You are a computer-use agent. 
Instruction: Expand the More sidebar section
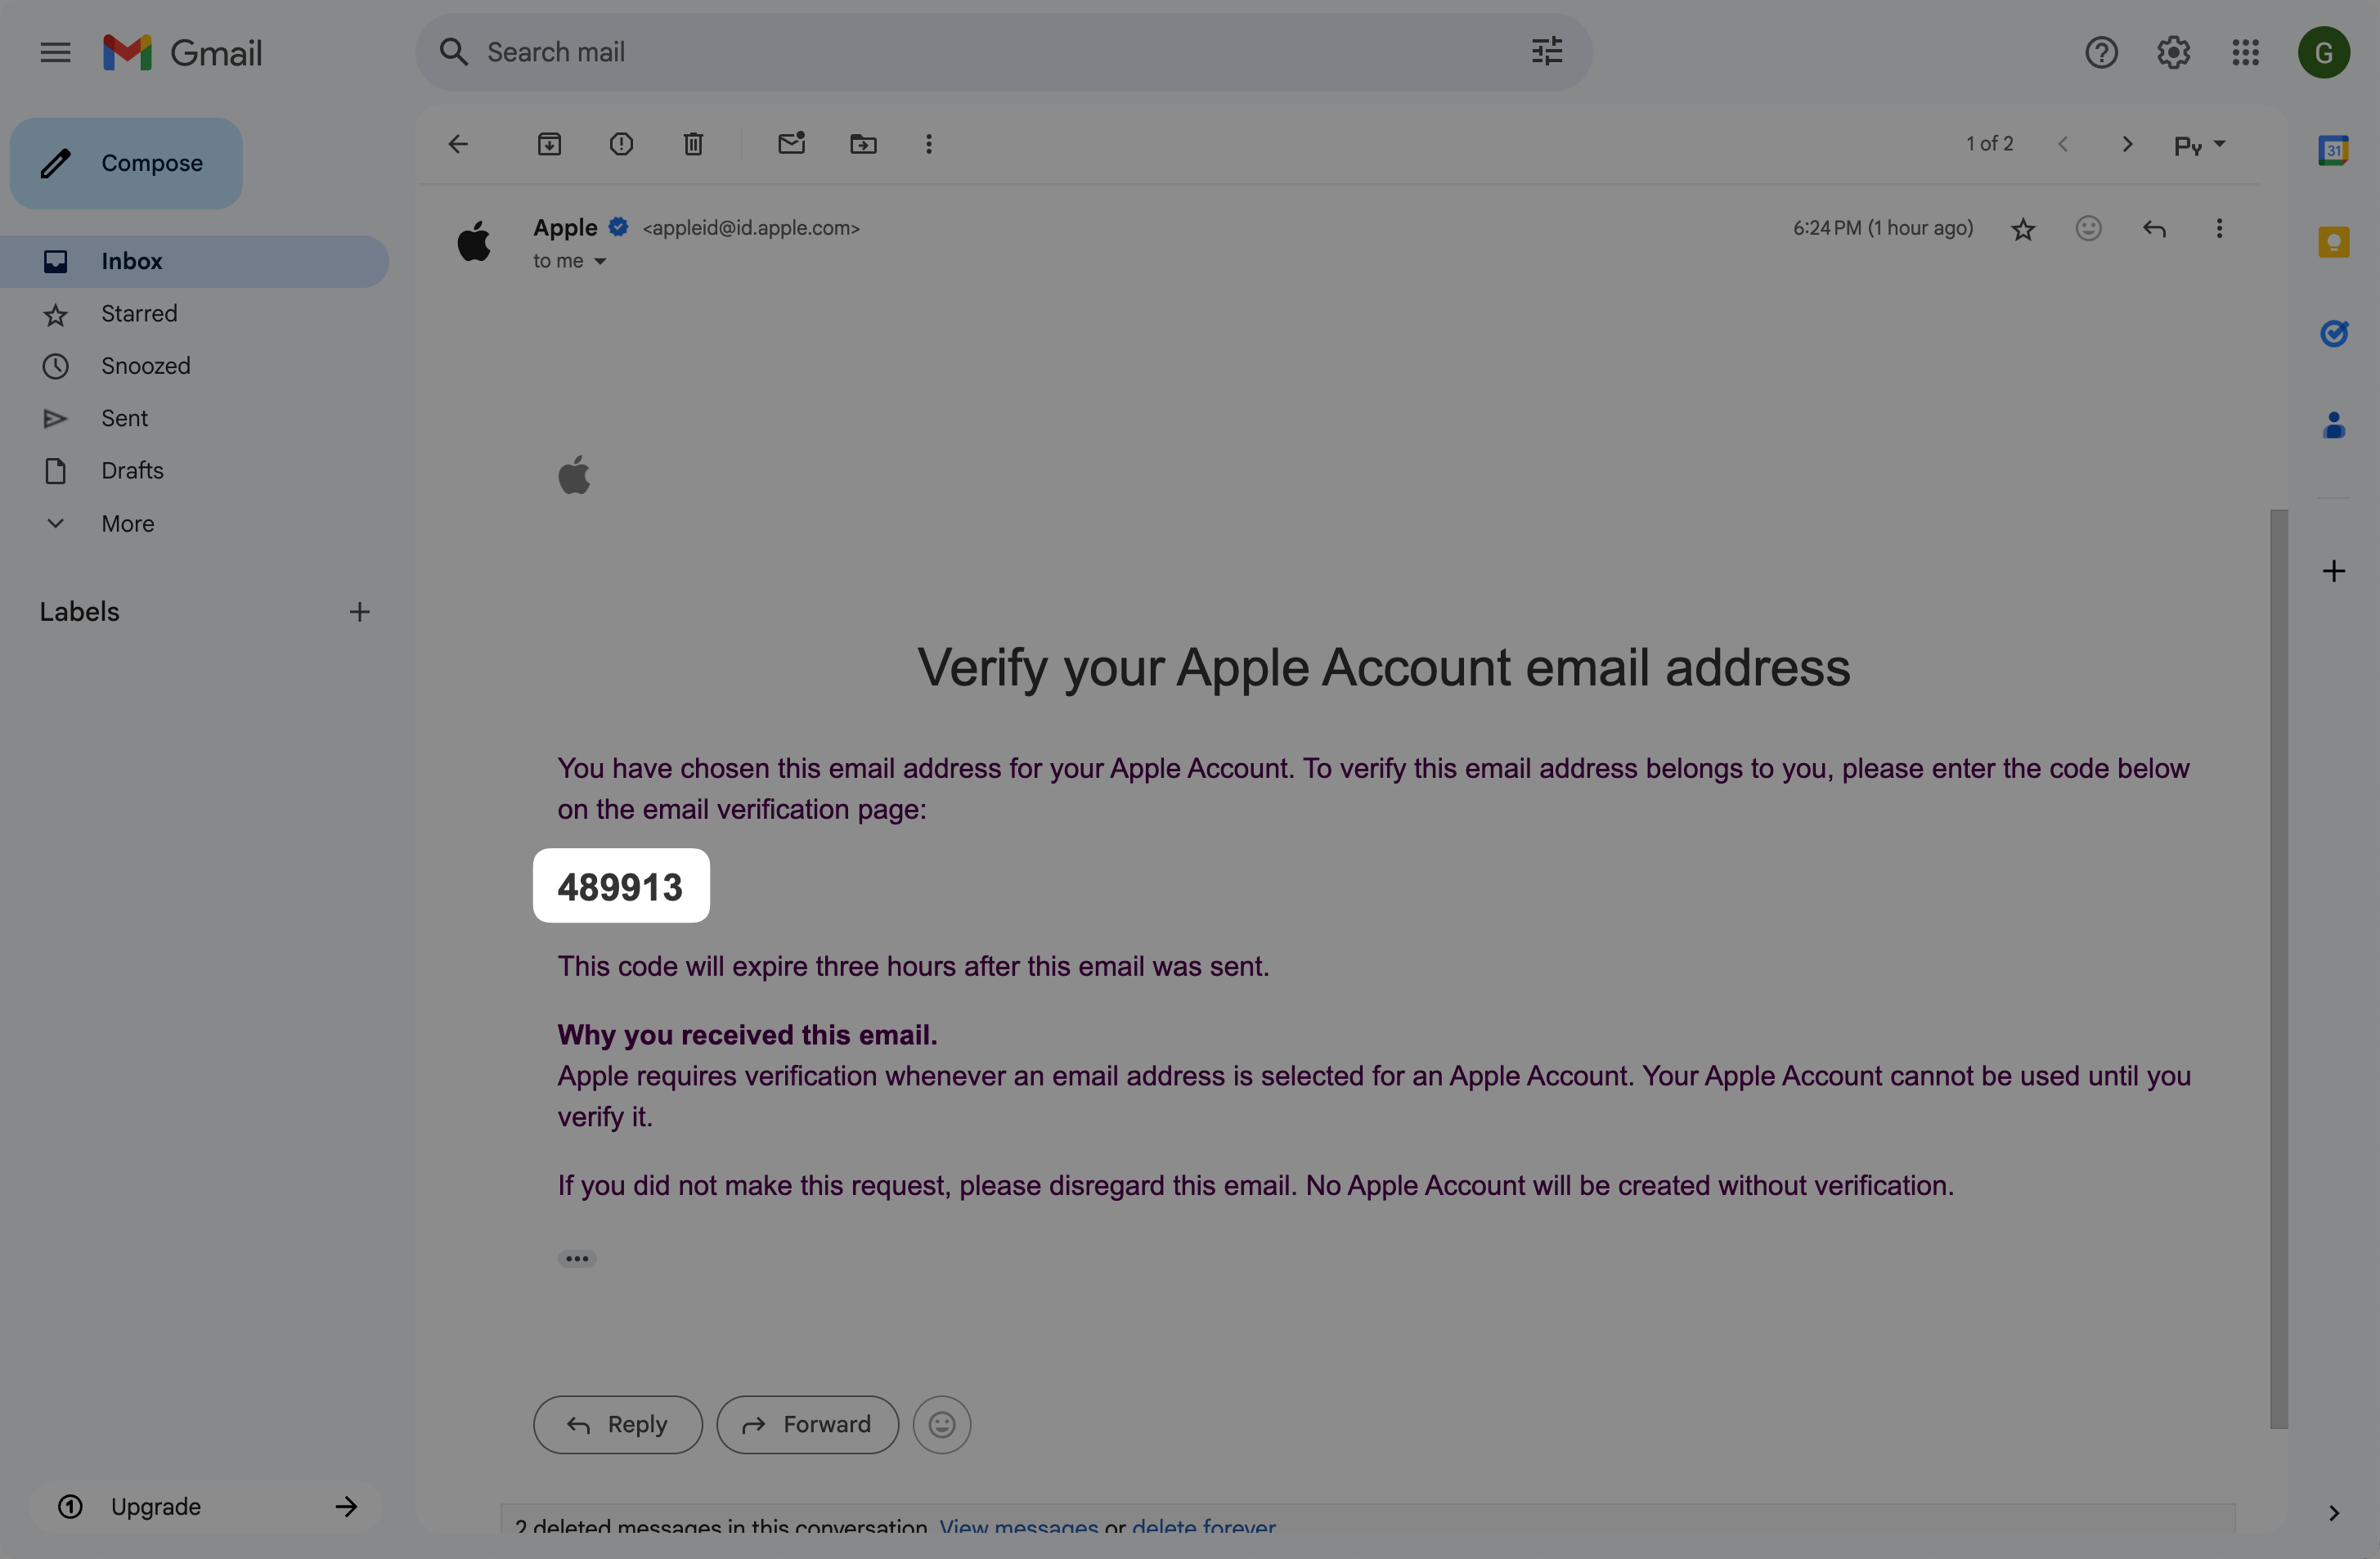(127, 523)
